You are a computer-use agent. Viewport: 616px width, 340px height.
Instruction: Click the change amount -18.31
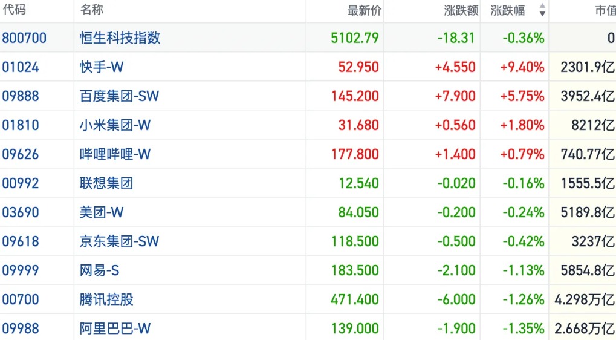[x=456, y=38]
